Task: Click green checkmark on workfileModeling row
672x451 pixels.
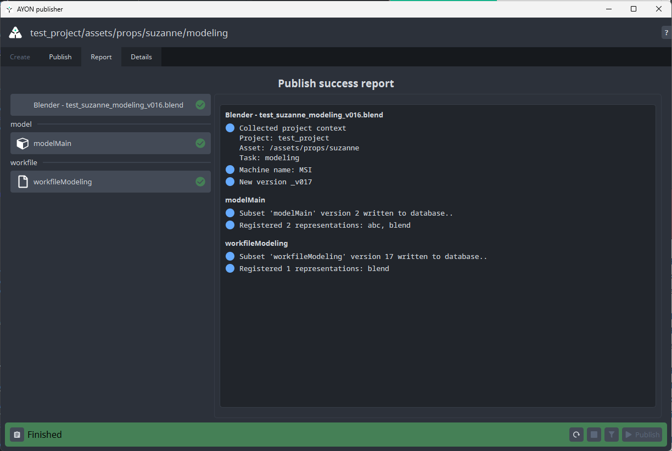Action: pyautogui.click(x=200, y=182)
